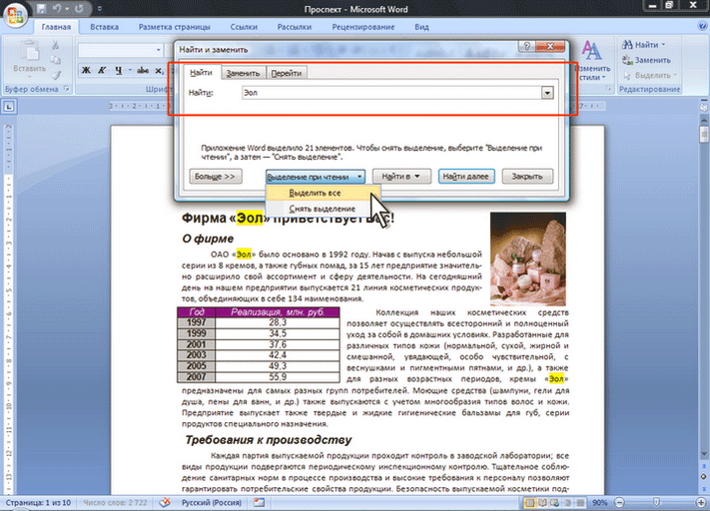
Task: Open the underline style dropdown arrow
Action: point(130,70)
